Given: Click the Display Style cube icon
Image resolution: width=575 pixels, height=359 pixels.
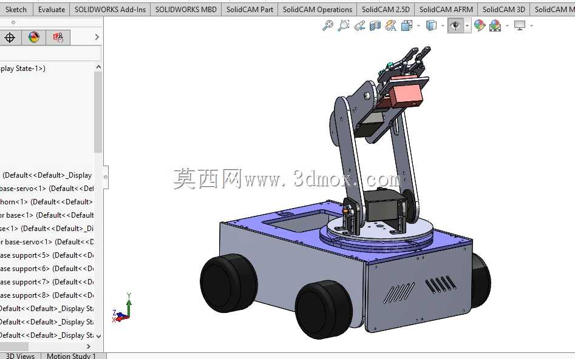Looking at the screenshot, I should [x=431, y=25].
